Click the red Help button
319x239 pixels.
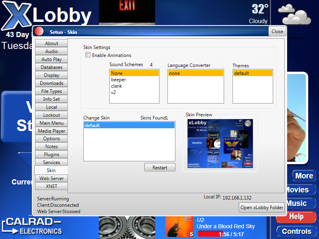(x=296, y=217)
